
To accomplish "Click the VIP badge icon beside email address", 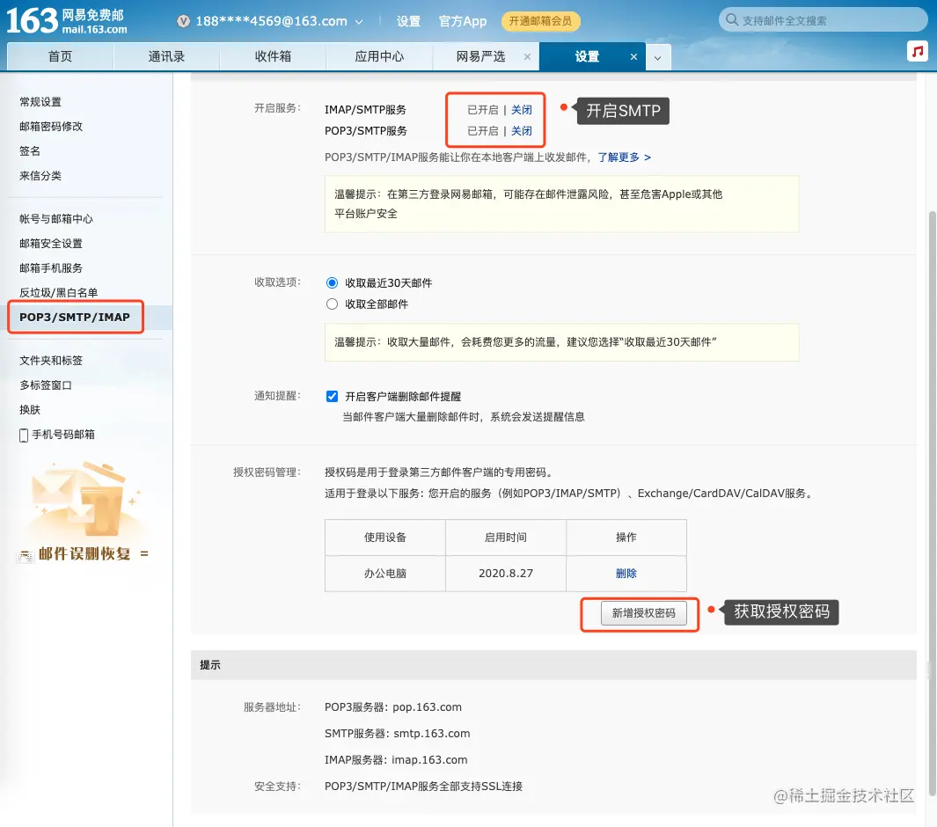I will [184, 21].
